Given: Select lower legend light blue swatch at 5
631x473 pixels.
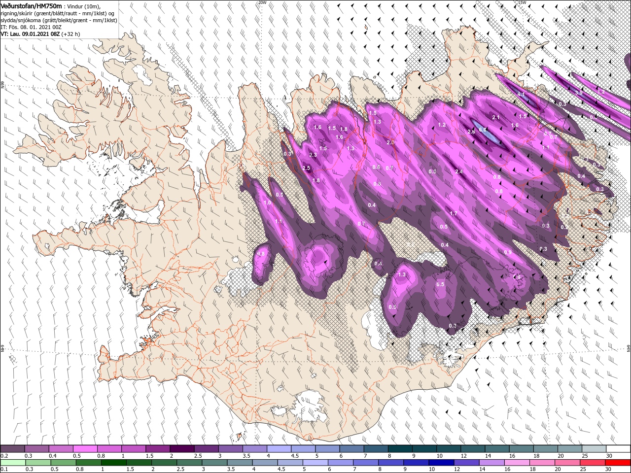Looking at the screenshot, I should click(x=315, y=462).
